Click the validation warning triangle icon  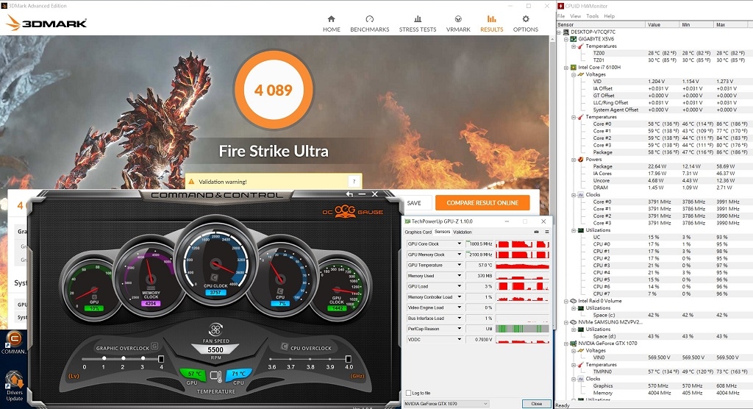pos(192,182)
